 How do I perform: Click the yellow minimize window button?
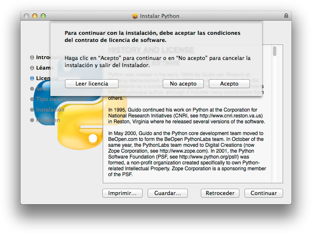(x=35, y=16)
